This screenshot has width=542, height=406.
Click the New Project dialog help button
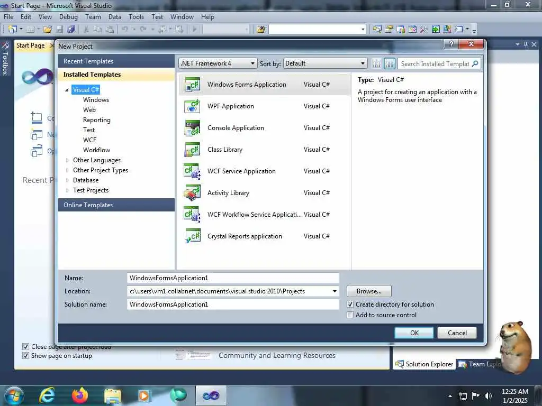point(451,44)
